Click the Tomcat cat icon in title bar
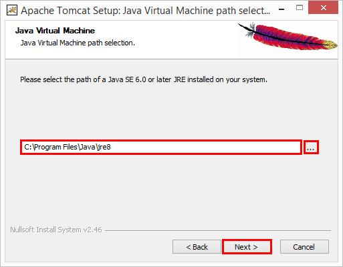Image resolution: width=343 pixels, height=267 pixels. (x=12, y=10)
